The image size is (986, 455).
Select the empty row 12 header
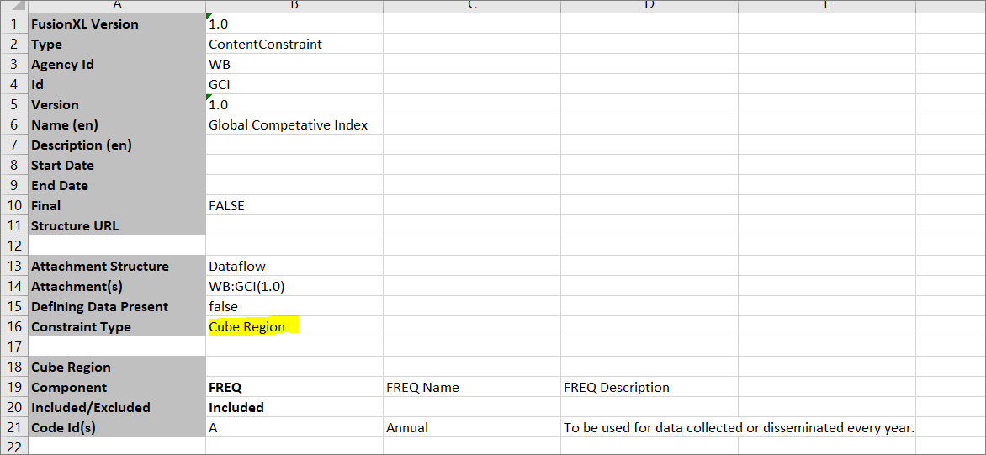(x=14, y=246)
